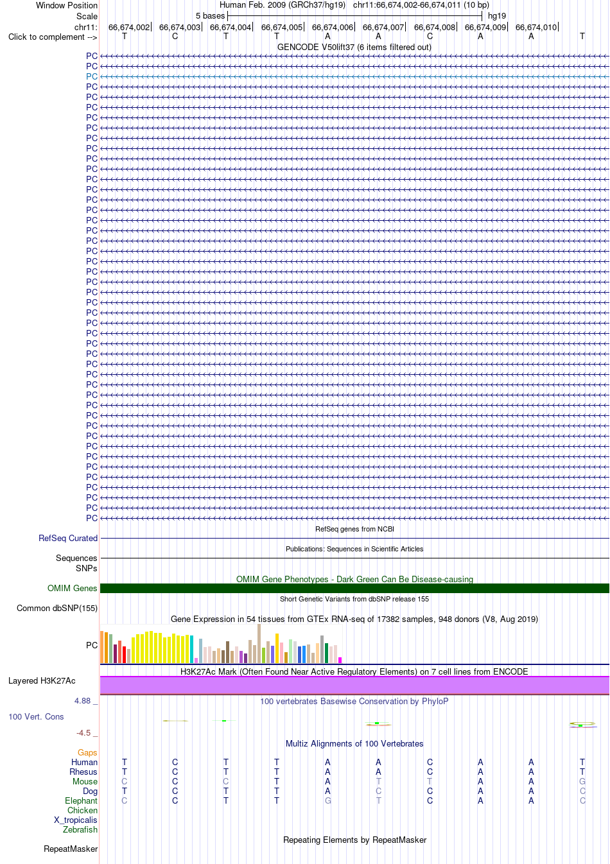The width and height of the screenshot is (610, 864).
Task: Open GENCODE V50lift37 track title
Action: tap(354, 47)
